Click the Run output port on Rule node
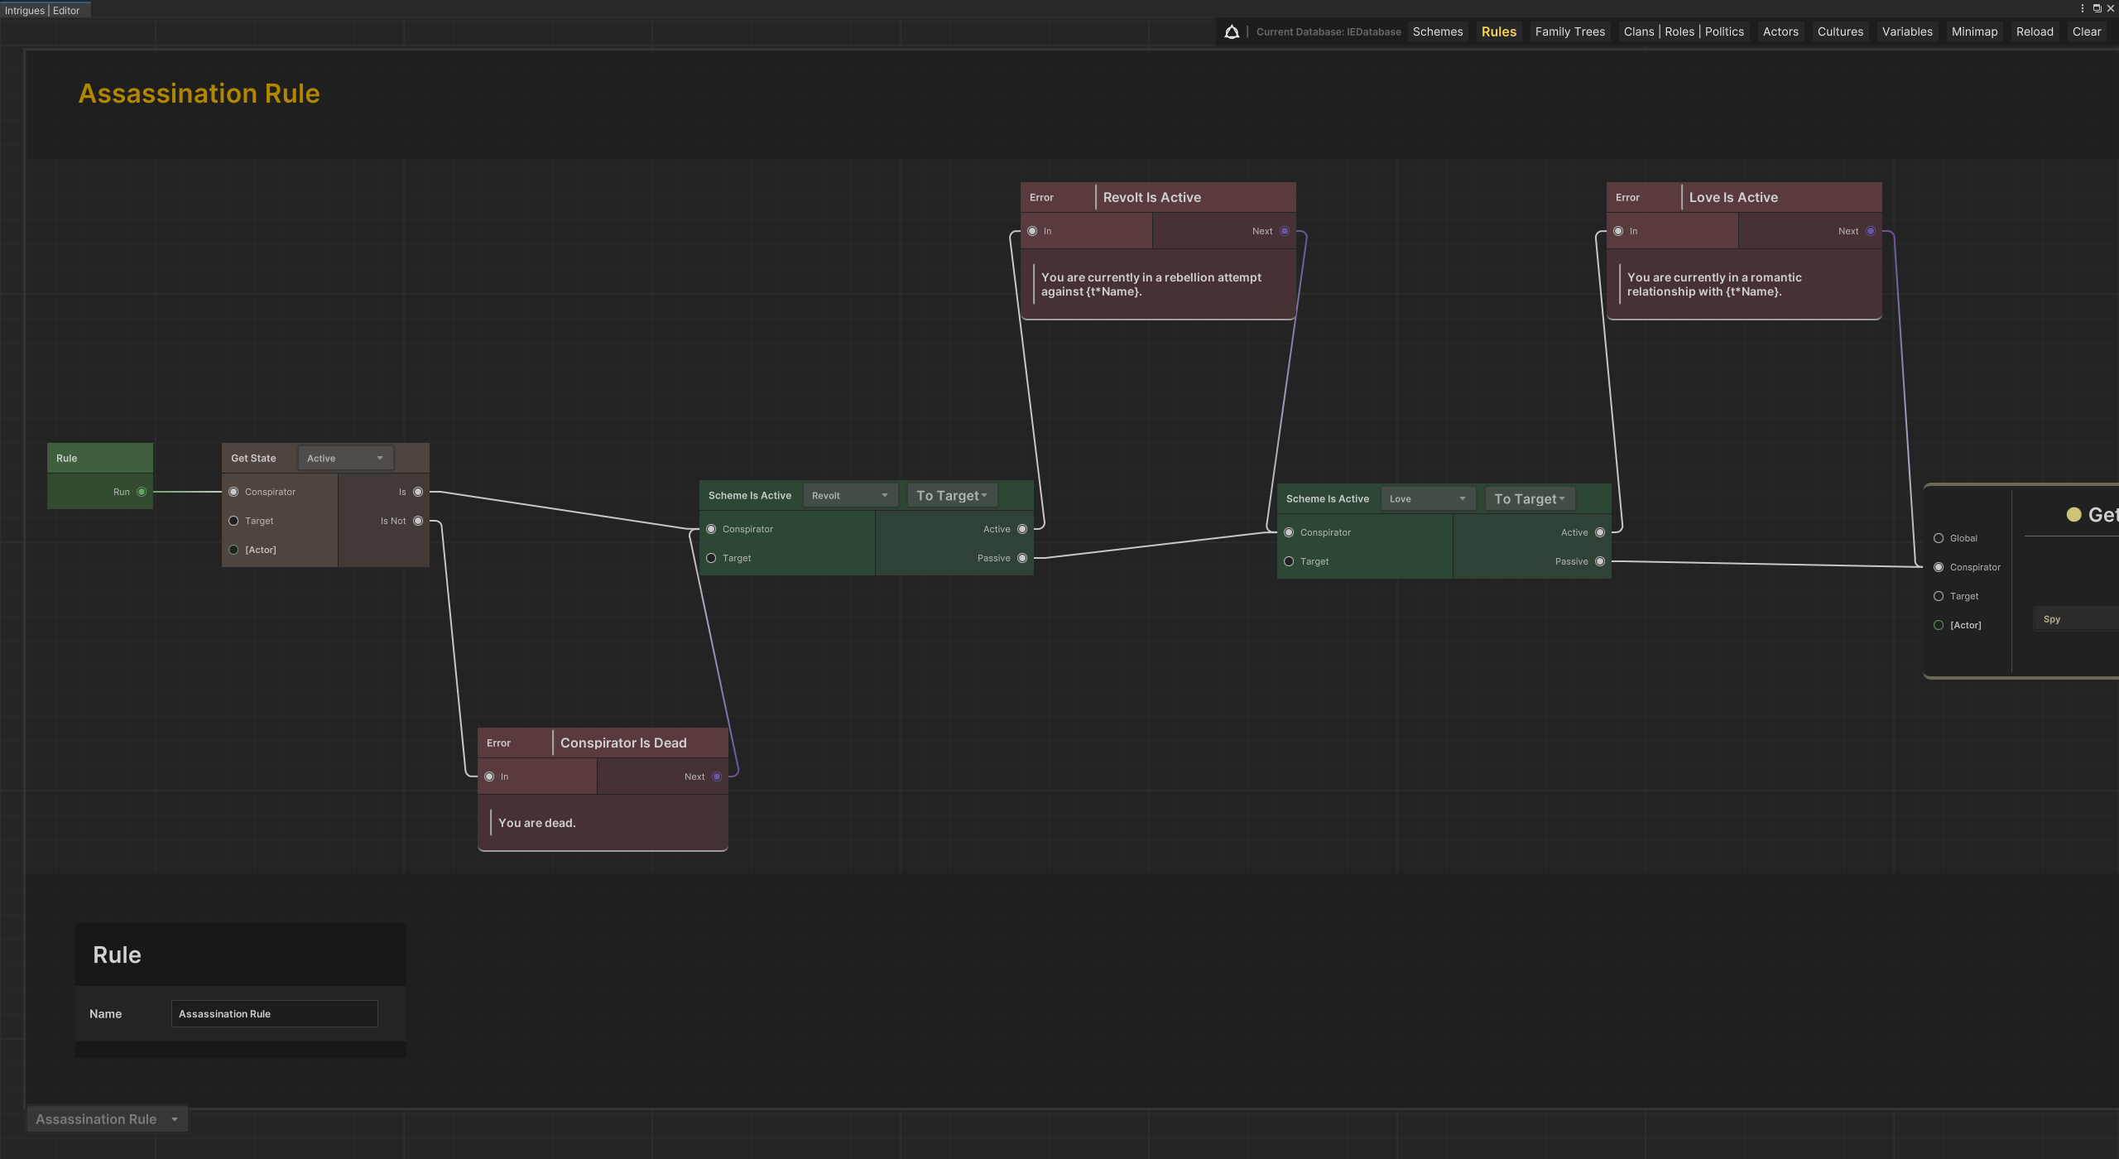 (x=142, y=492)
